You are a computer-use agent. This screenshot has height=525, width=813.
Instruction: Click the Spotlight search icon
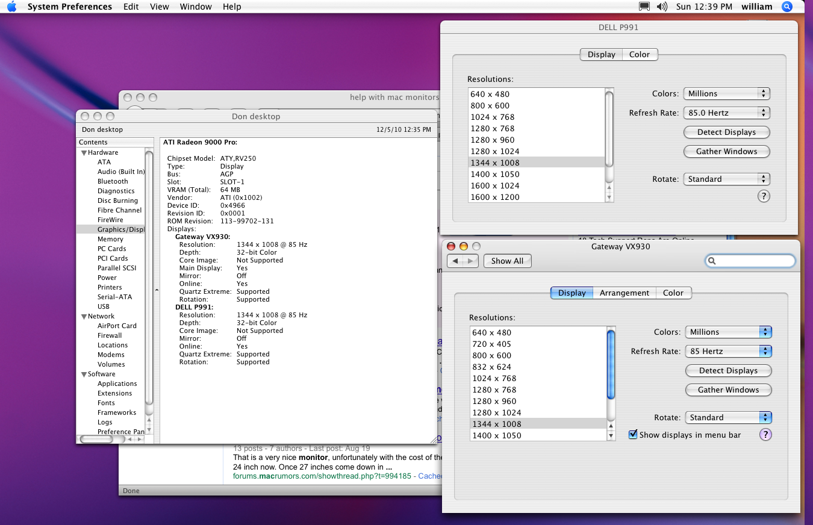point(787,7)
